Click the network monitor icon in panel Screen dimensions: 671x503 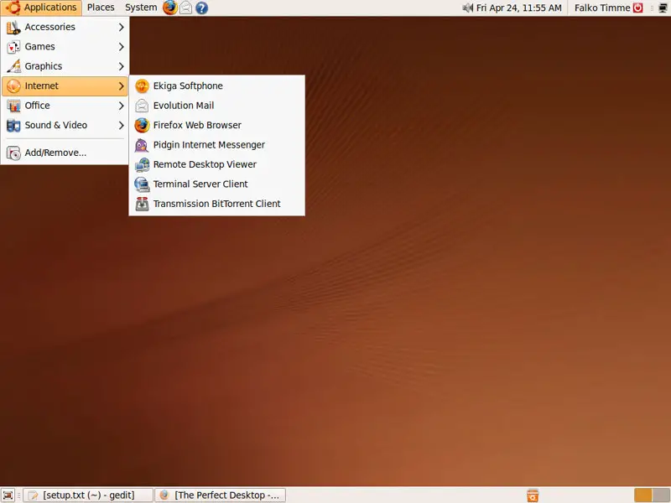(x=663, y=8)
